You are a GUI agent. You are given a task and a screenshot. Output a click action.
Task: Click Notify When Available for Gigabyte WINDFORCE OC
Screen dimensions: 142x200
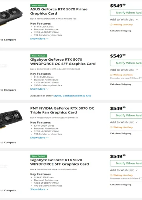126,63
